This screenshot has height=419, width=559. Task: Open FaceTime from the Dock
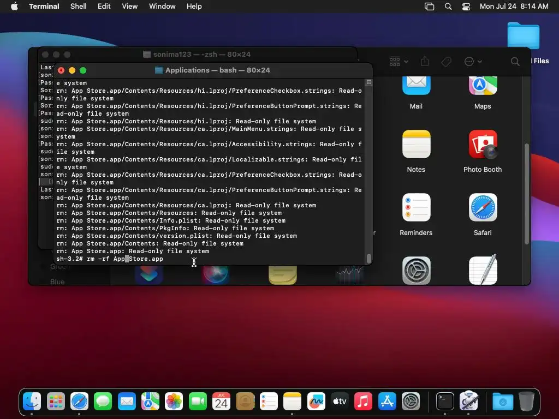click(198, 401)
